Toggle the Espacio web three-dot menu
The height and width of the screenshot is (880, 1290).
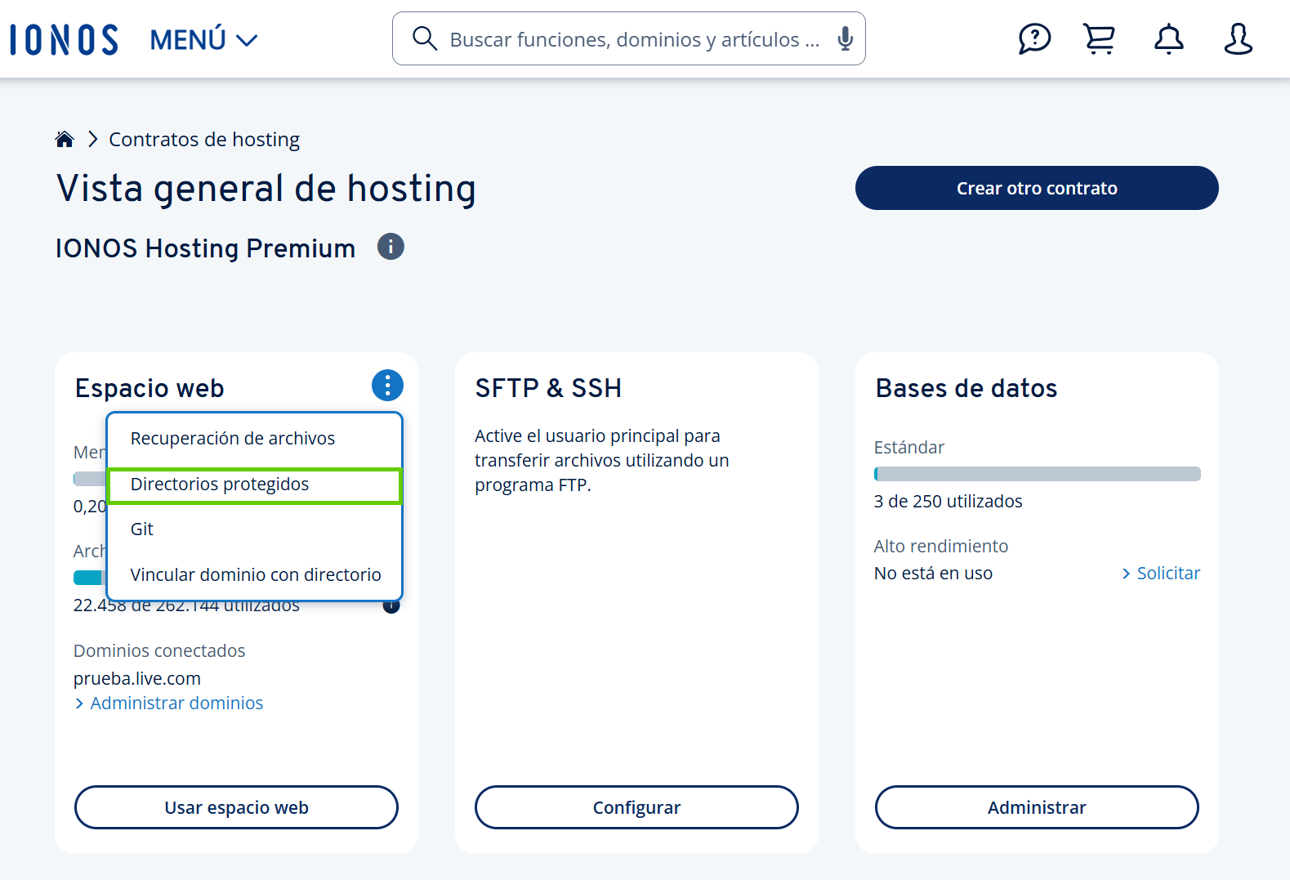(x=387, y=385)
